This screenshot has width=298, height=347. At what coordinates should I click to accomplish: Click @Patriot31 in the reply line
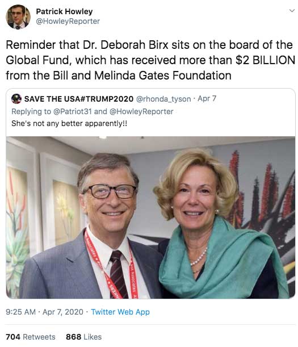pos(72,111)
